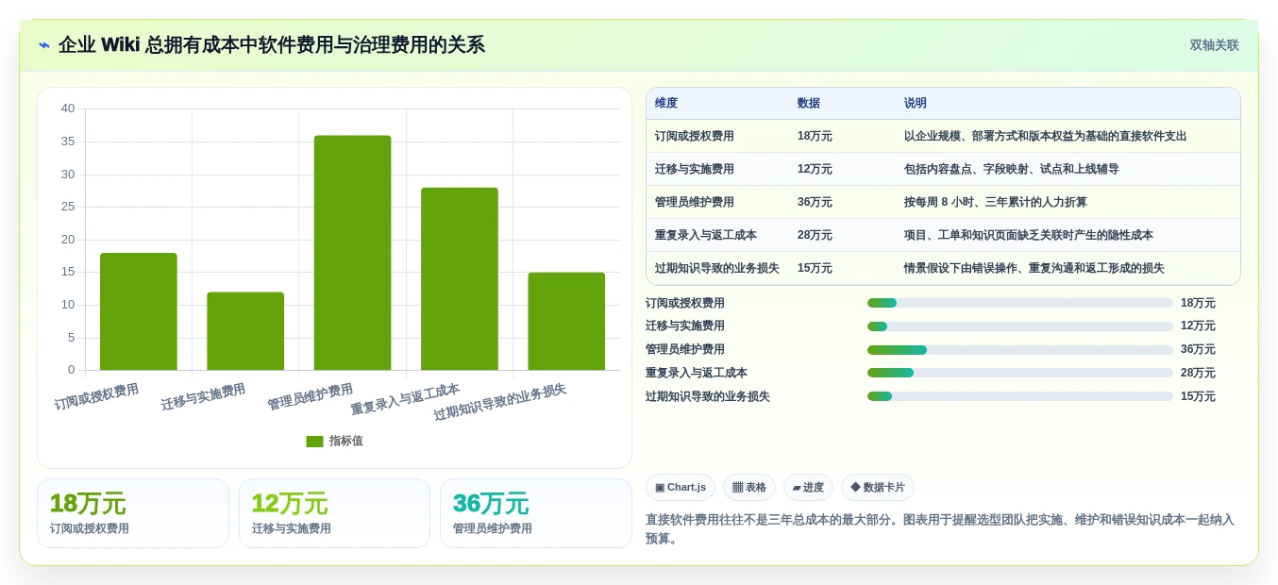This screenshot has height=585, width=1278.
Task: Click the 过期知识导致的业务损失 progress bar
Action: [1020, 396]
